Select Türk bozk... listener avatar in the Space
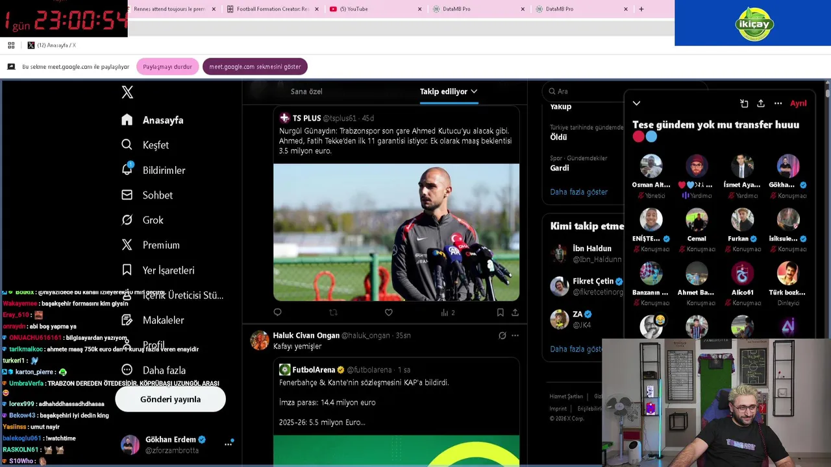The image size is (831, 467). [788, 274]
